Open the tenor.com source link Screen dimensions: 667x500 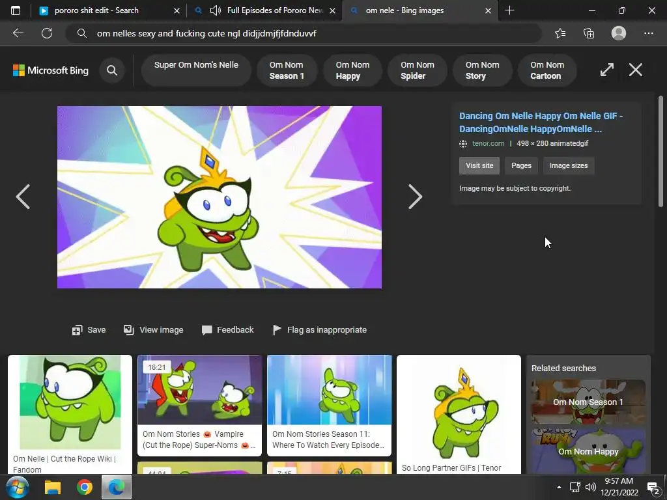488,143
